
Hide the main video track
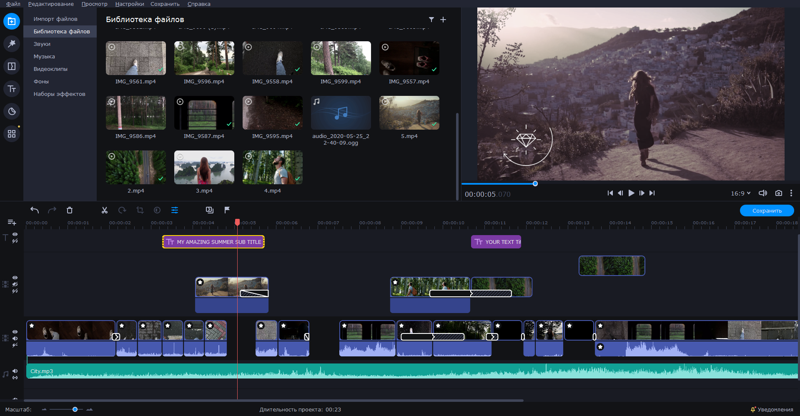tap(15, 332)
